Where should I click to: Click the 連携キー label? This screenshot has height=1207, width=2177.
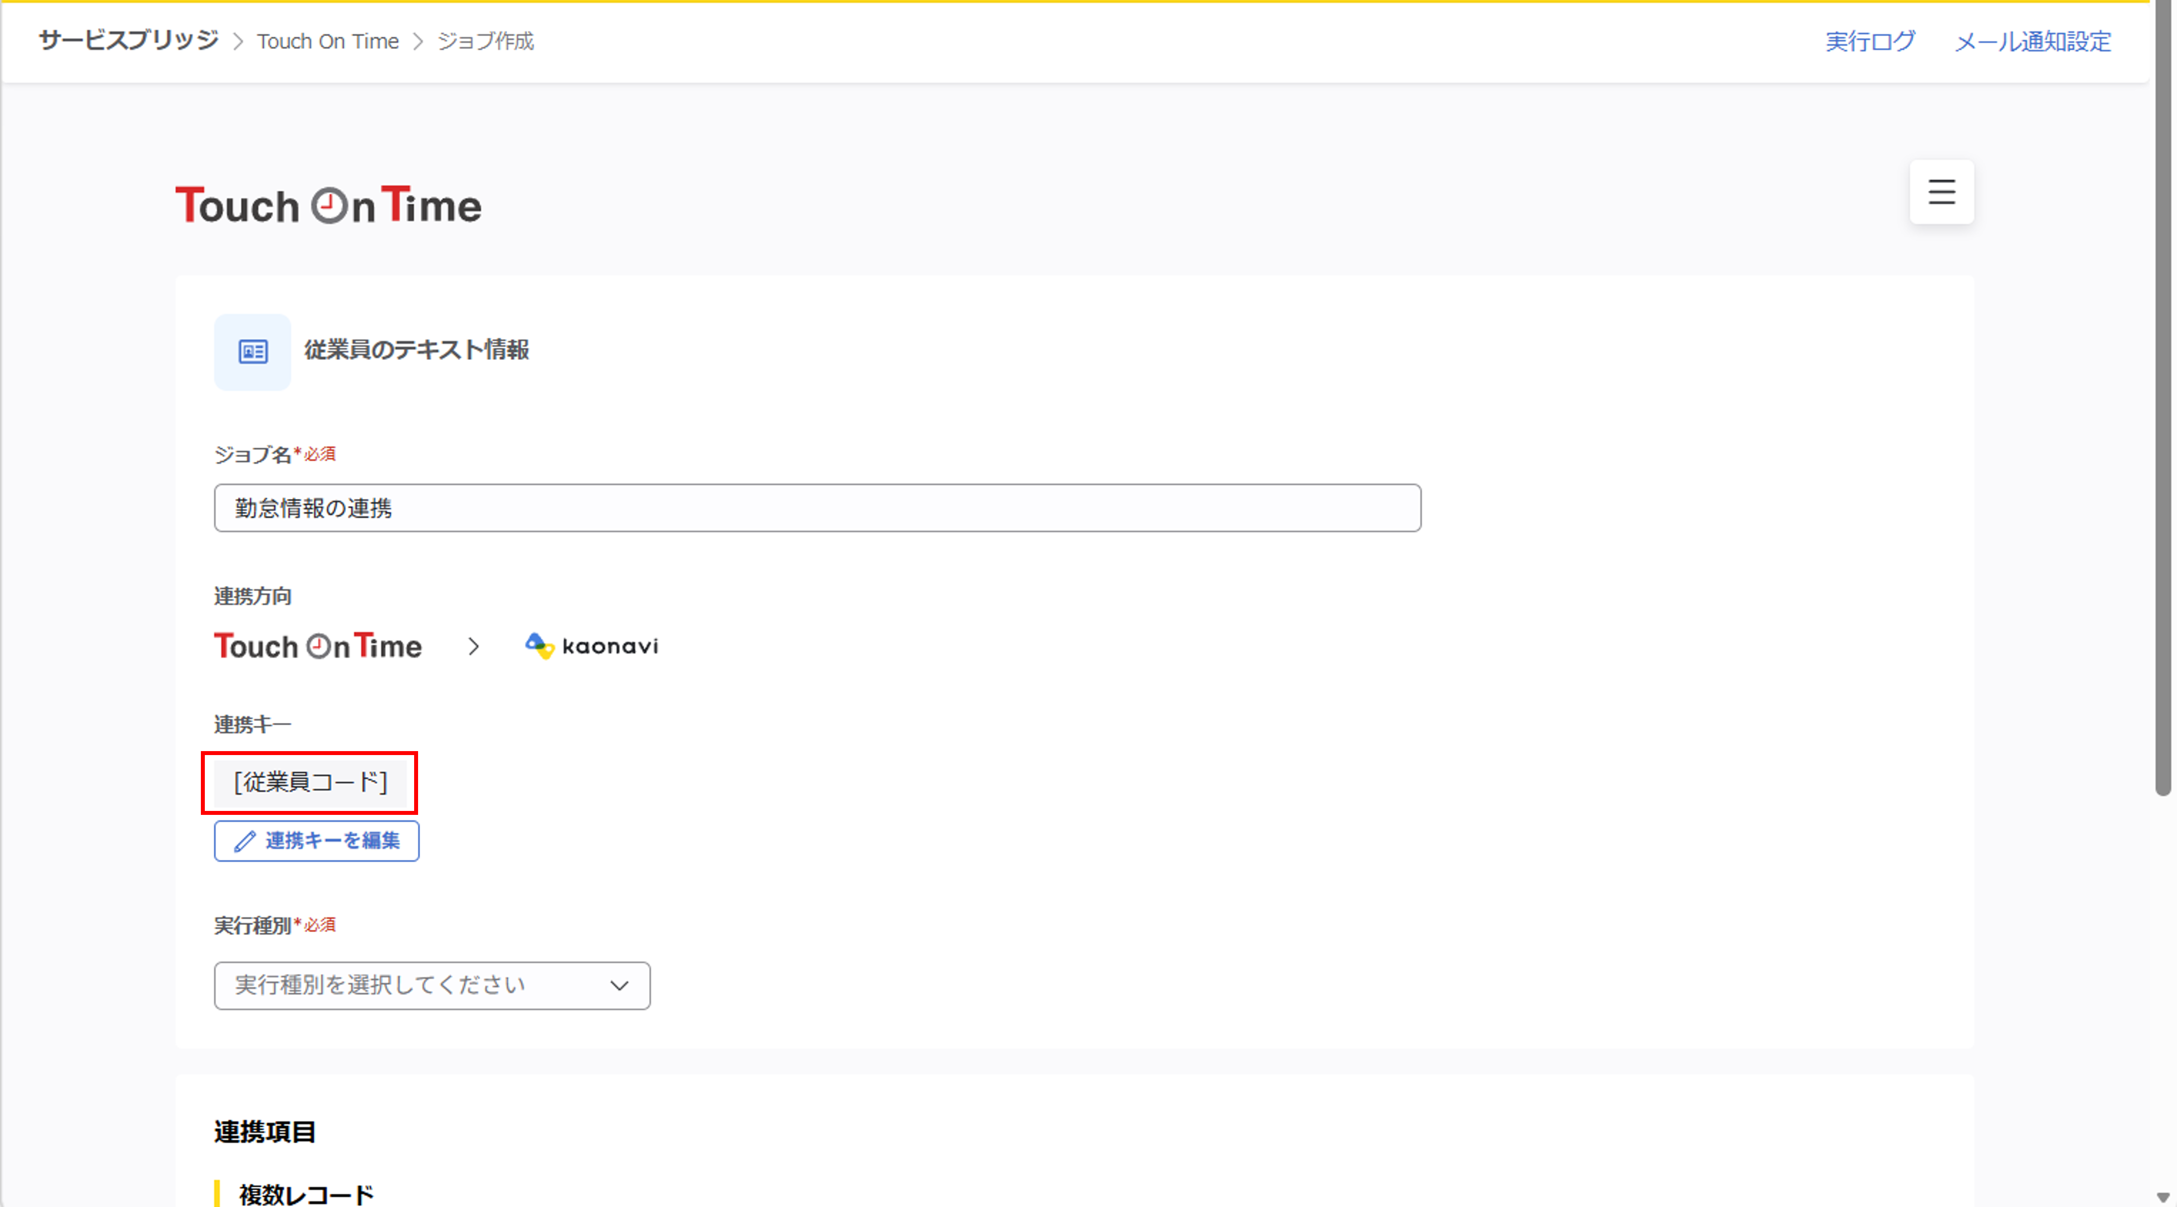(x=253, y=725)
